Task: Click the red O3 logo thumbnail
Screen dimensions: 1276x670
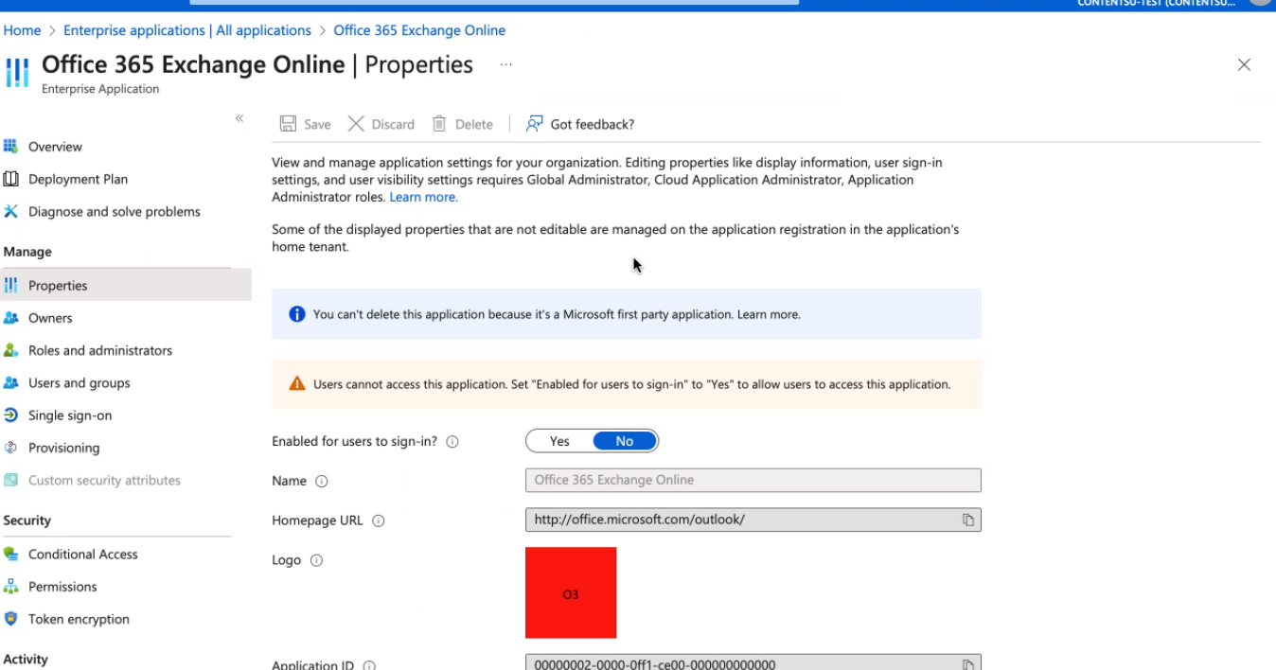Action: click(x=571, y=592)
